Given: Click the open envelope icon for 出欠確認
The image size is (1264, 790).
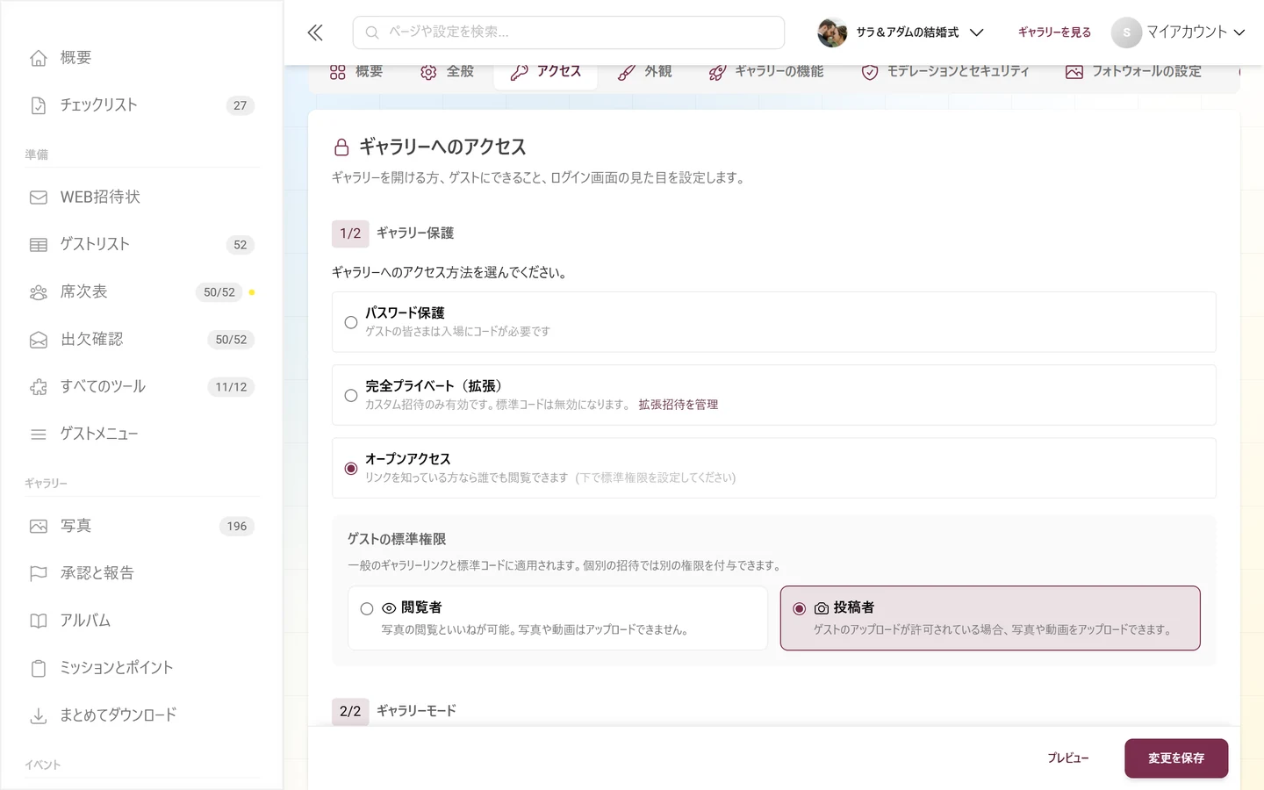Looking at the screenshot, I should tap(39, 340).
